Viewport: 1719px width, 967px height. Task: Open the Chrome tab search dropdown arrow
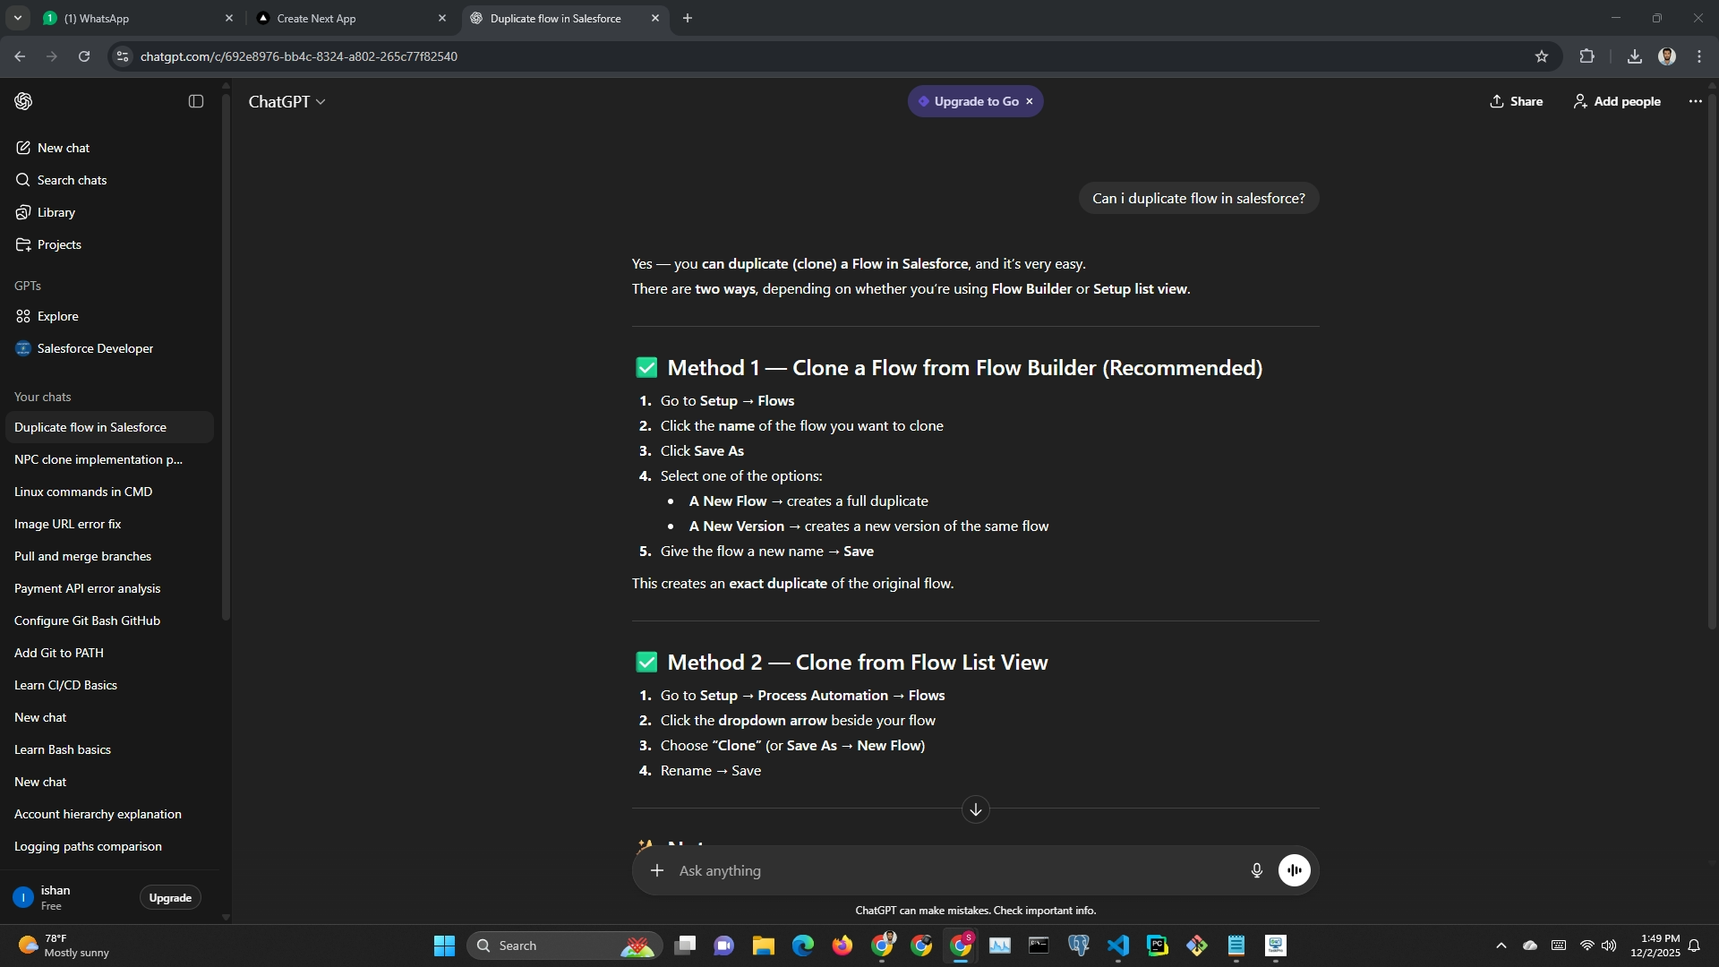[x=17, y=18]
